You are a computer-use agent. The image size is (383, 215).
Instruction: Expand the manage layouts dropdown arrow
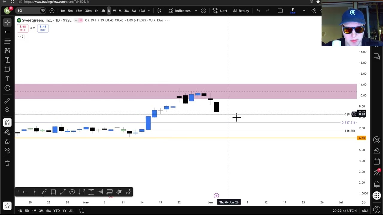(x=304, y=11)
